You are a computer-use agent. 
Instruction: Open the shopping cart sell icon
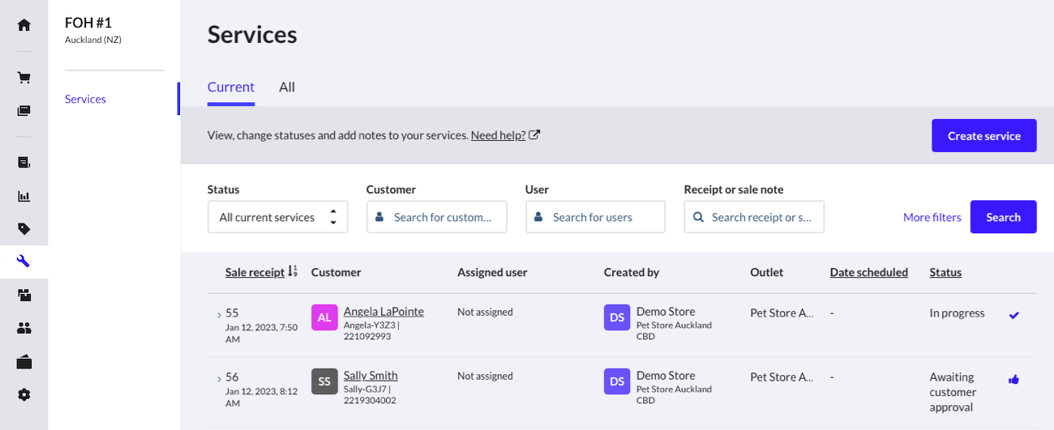[24, 78]
